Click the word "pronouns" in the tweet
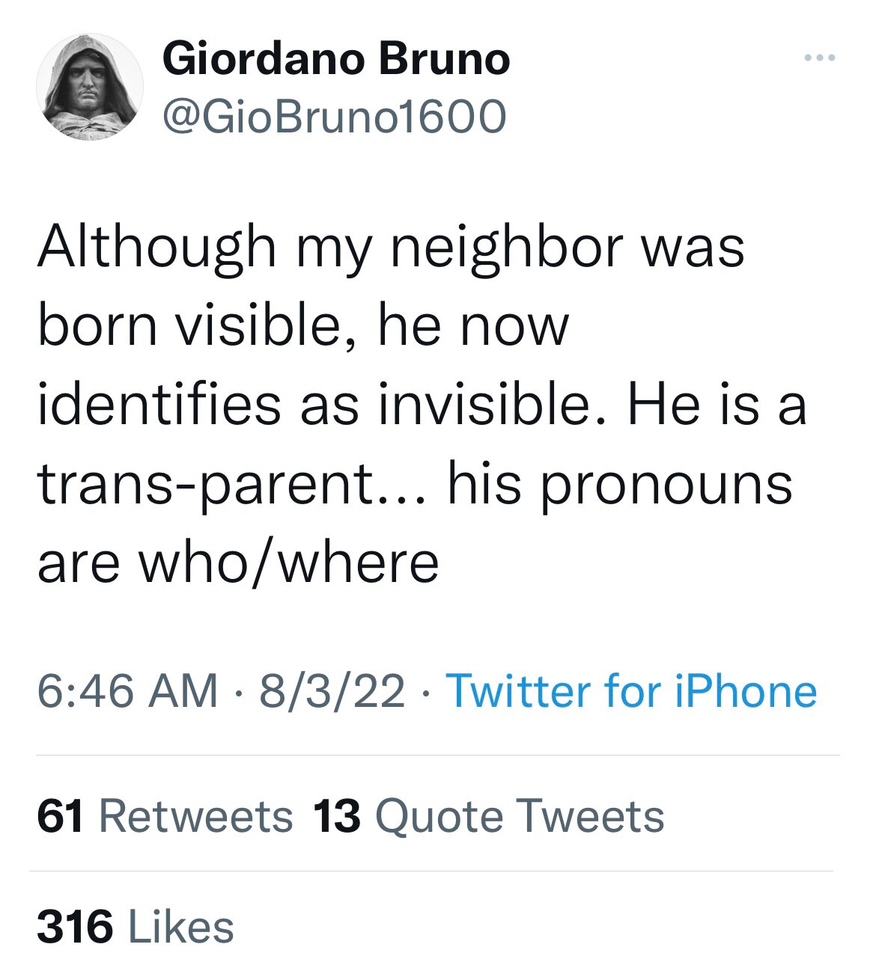876x962 pixels. click(x=666, y=485)
